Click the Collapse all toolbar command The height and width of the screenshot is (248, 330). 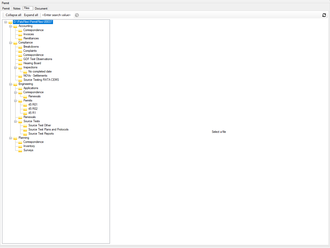tap(13, 15)
